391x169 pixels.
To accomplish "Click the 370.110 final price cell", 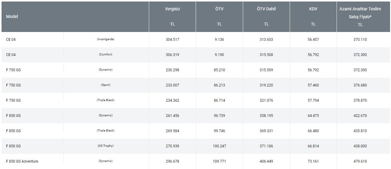I will coord(360,40).
